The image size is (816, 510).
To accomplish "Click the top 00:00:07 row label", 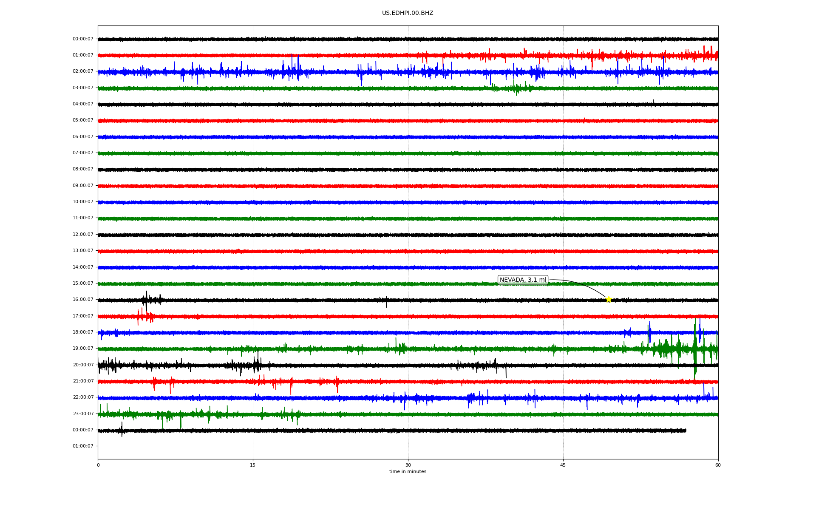I will pyautogui.click(x=83, y=39).
